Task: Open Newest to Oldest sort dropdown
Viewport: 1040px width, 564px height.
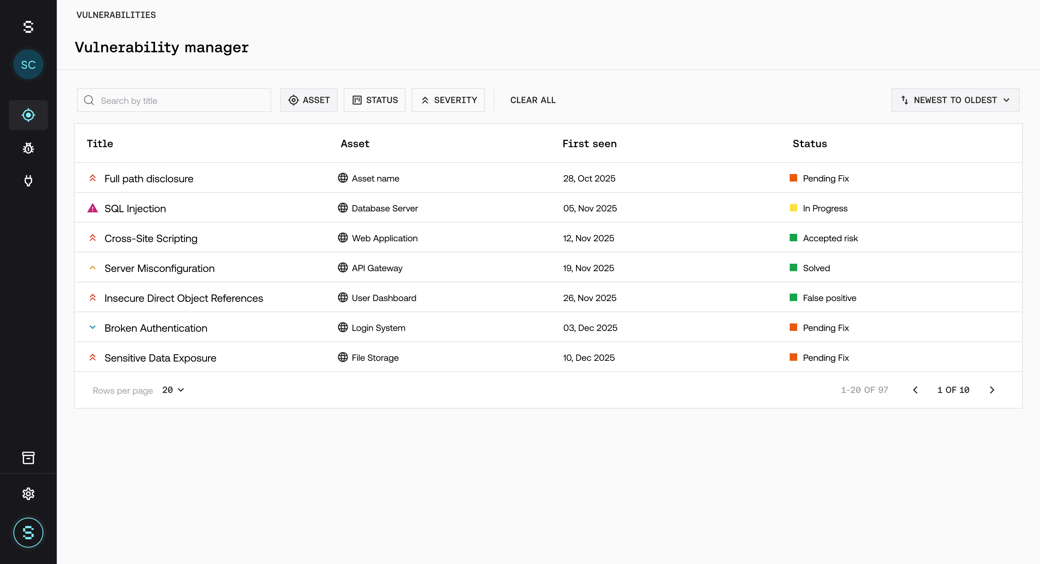Action: click(x=955, y=100)
